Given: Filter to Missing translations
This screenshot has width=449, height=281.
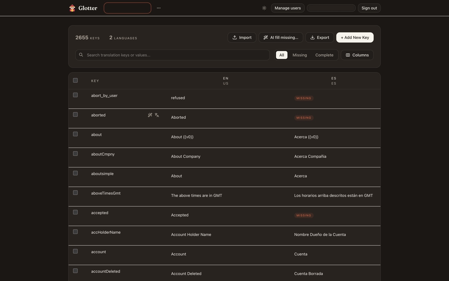Looking at the screenshot, I should [300, 55].
